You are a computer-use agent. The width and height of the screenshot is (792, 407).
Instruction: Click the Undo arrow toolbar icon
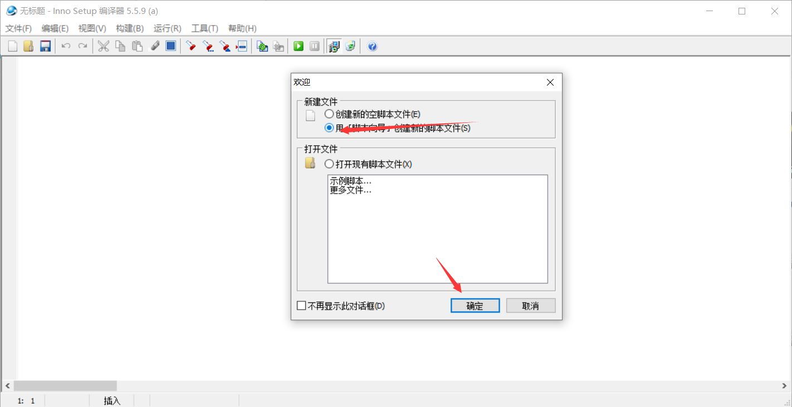click(66, 46)
